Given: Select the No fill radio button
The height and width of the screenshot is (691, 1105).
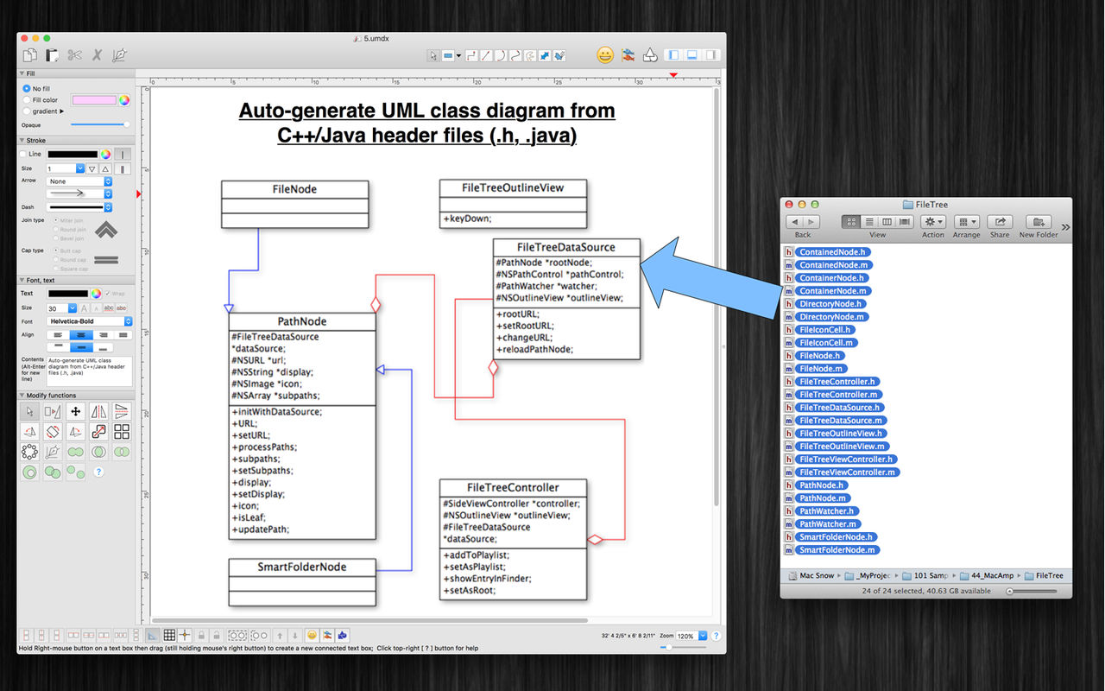Looking at the screenshot, I should (27, 89).
